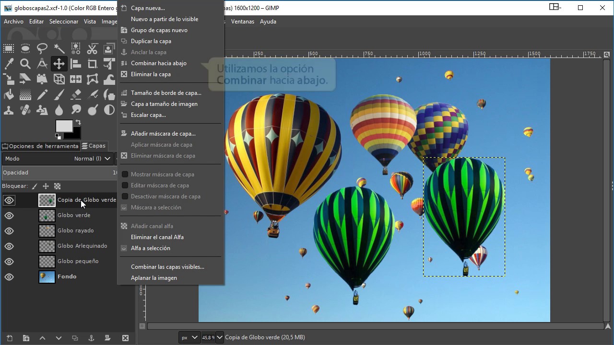Choose the Bucket Fill tool
The width and height of the screenshot is (614, 345).
pos(9,95)
